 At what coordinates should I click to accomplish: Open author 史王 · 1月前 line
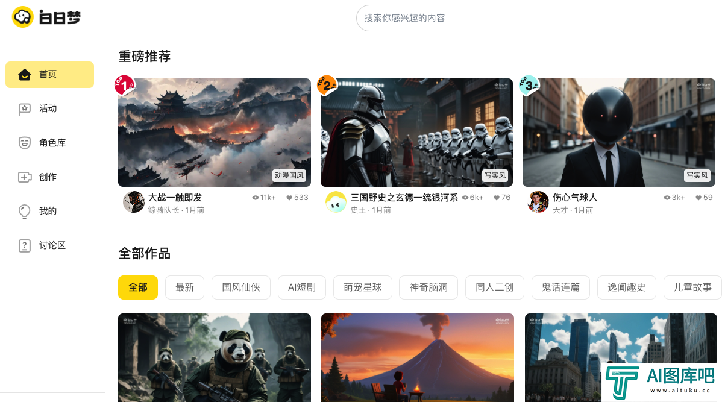(371, 210)
